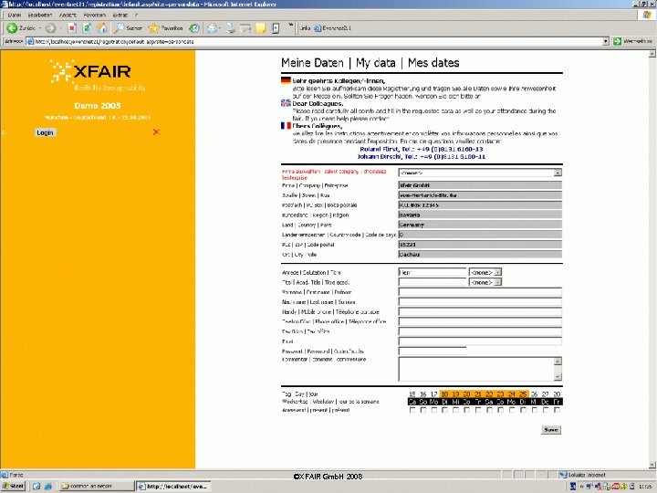Screen dimensions: 657x493
Task: Check the present box for day 17
Action: (x=434, y=411)
